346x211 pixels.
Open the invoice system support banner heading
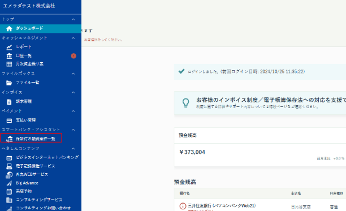point(271,100)
